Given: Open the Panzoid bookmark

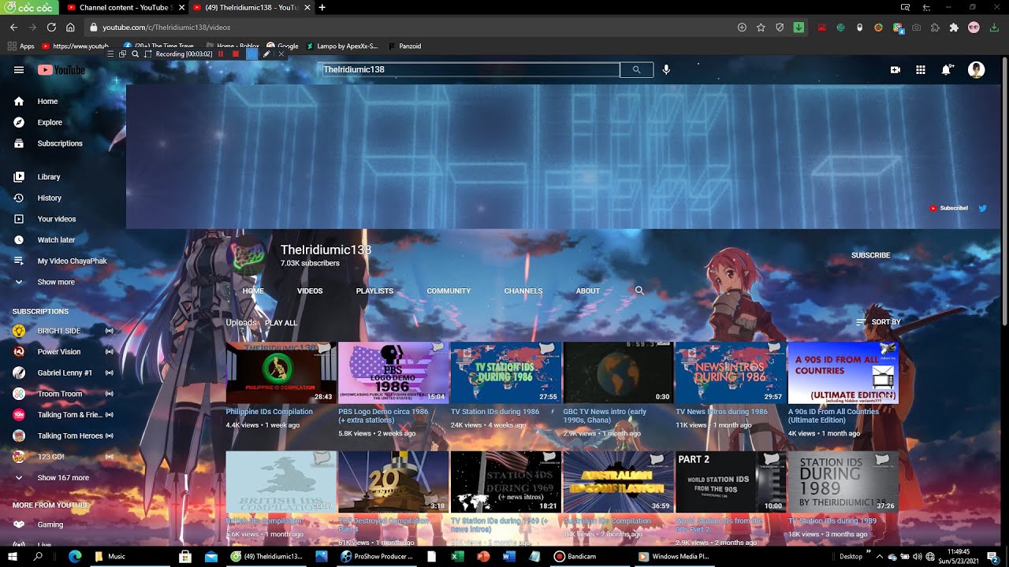Looking at the screenshot, I should tap(404, 46).
